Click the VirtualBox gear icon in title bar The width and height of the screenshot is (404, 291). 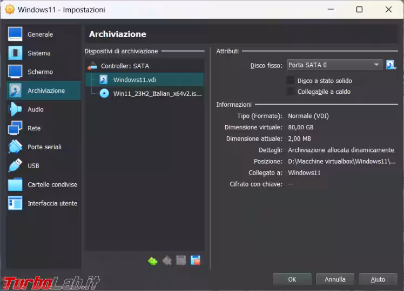pos(10,10)
